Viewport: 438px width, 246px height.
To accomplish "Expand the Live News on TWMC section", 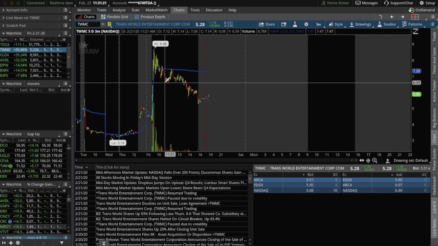I will tap(3, 18).
